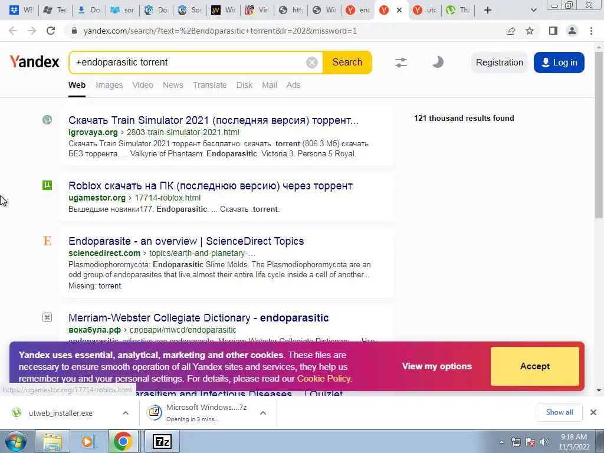Clear the search box with the X icon
Image resolution: width=604 pixels, height=453 pixels.
pyautogui.click(x=311, y=62)
